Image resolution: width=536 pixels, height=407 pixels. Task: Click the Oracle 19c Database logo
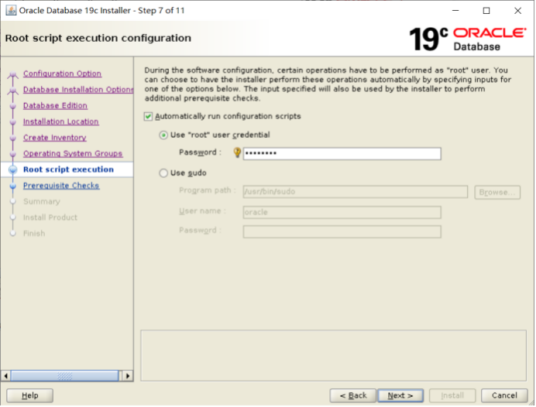pyautogui.click(x=467, y=39)
